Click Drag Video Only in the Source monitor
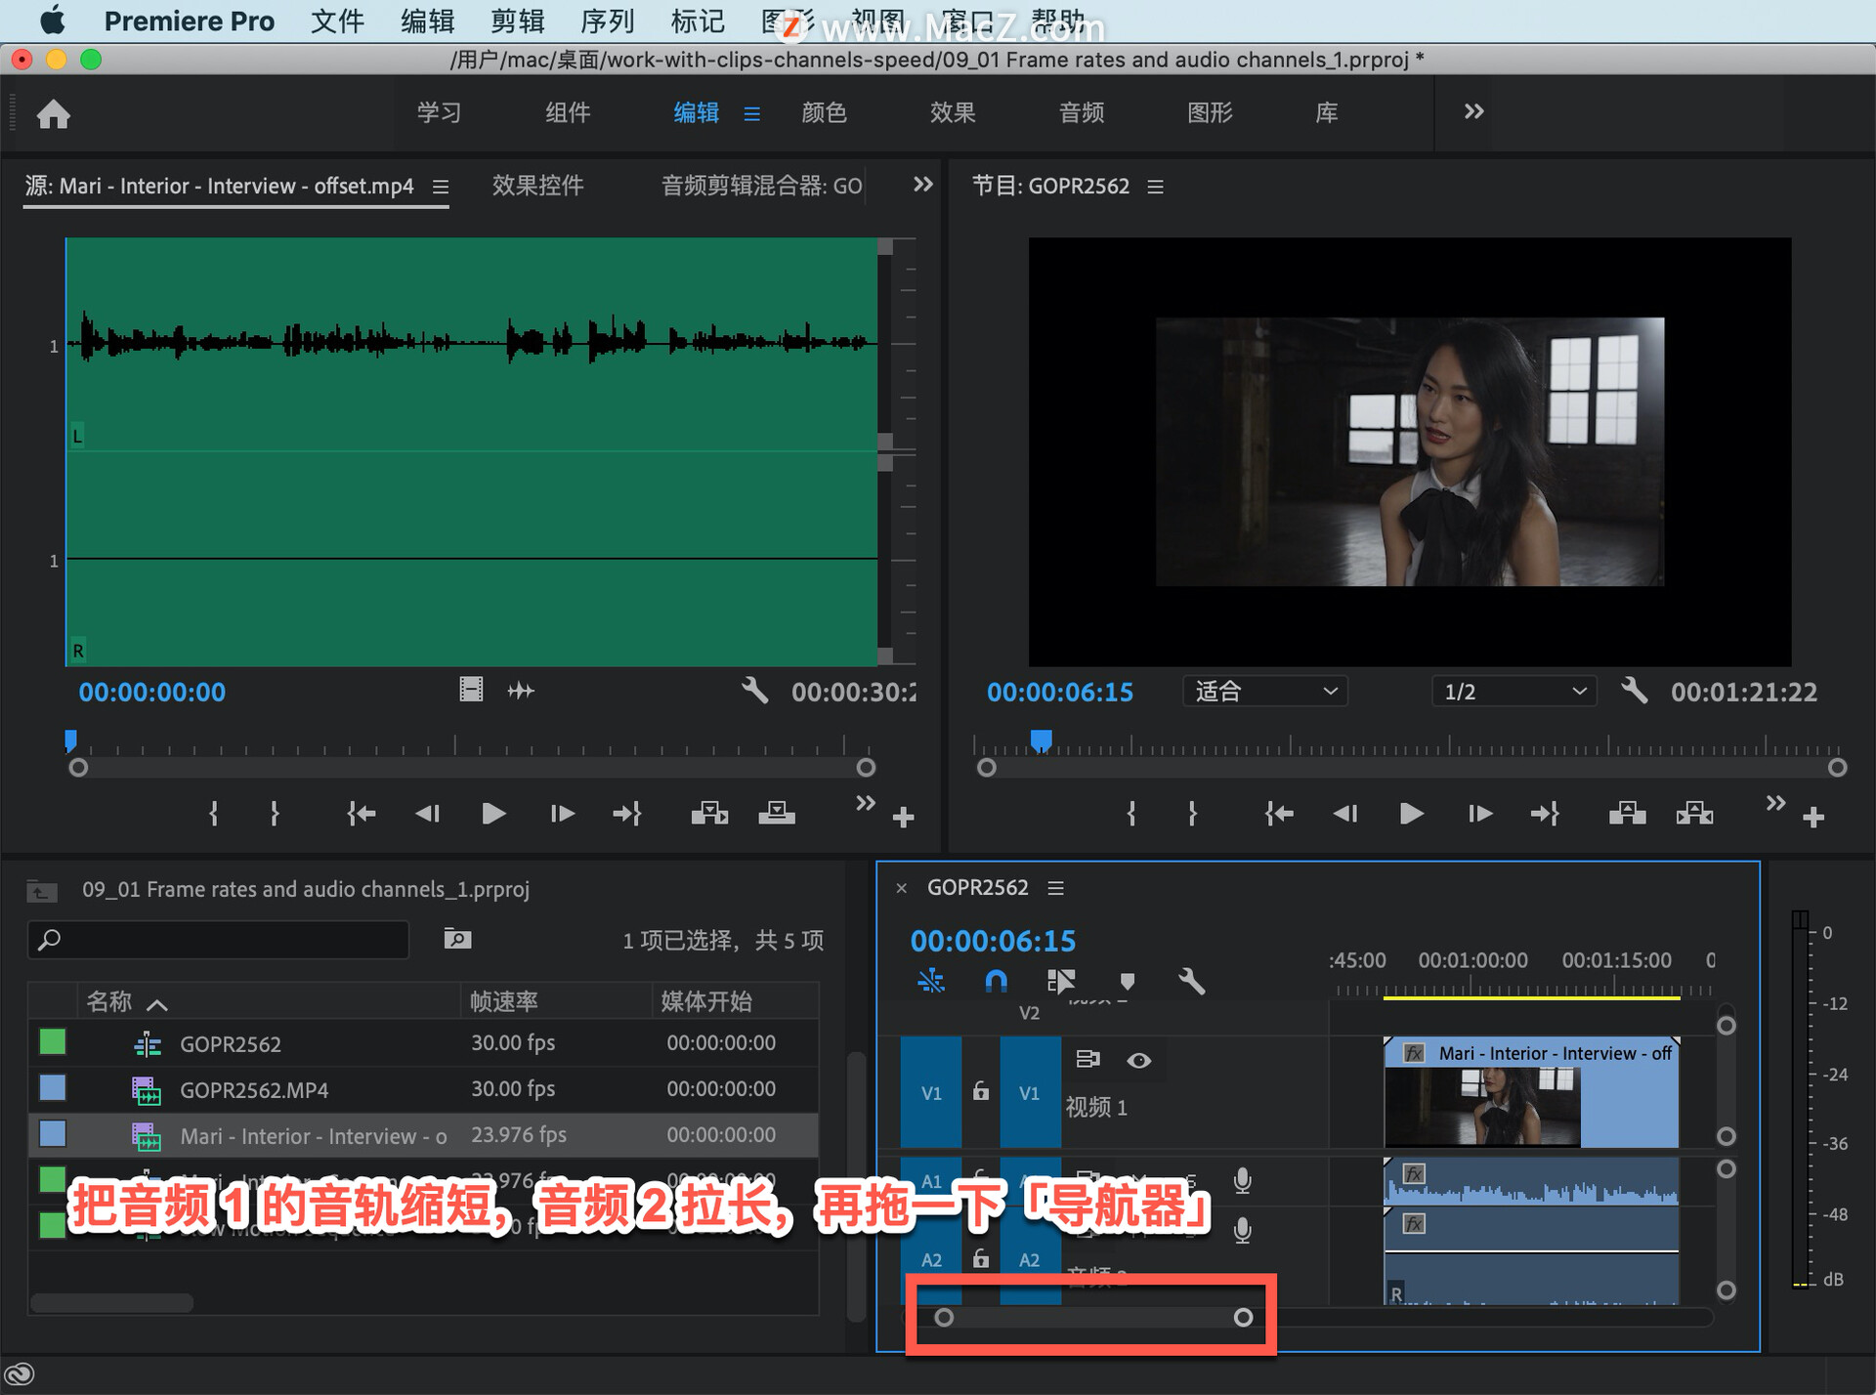1876x1395 pixels. click(x=471, y=691)
